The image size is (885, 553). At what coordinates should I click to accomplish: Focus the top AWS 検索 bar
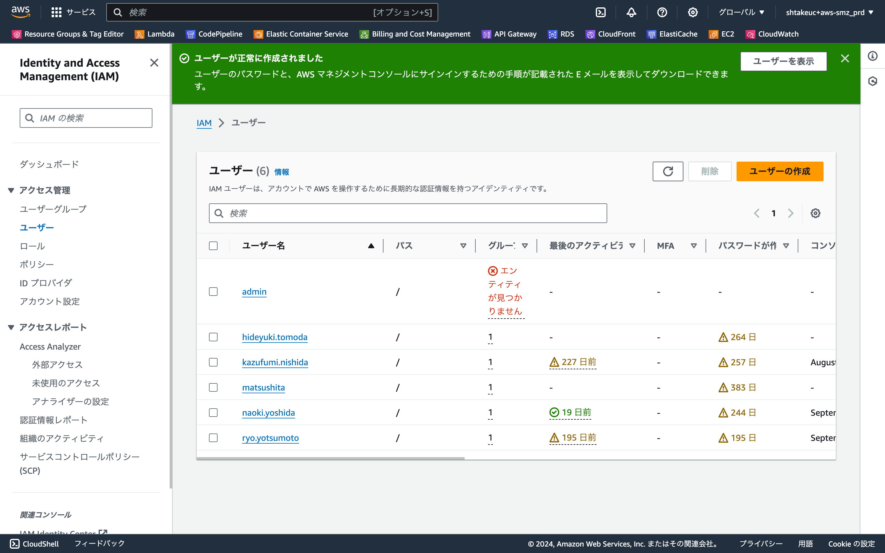[272, 12]
